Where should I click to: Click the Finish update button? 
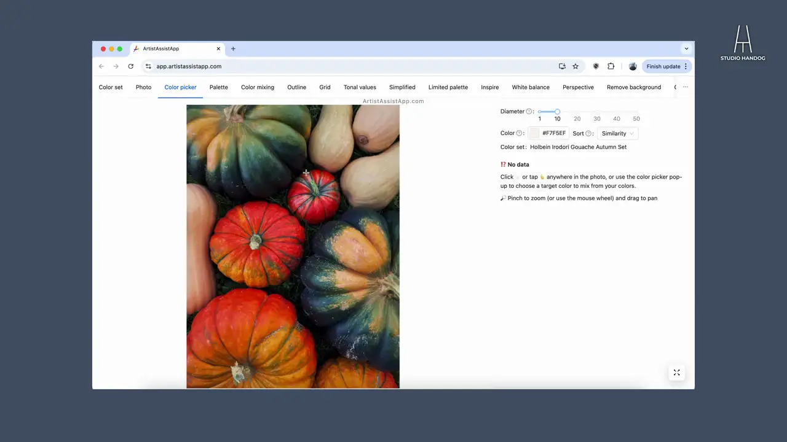663,66
